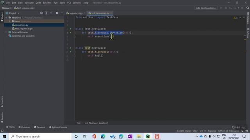Open the clock and date in system tray

[234, 136]
